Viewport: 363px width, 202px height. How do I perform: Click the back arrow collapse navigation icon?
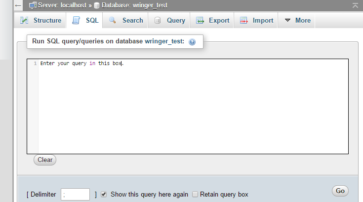18,5
